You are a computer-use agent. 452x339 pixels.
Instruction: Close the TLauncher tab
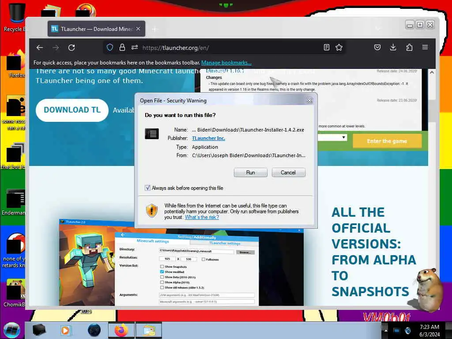[x=138, y=29]
